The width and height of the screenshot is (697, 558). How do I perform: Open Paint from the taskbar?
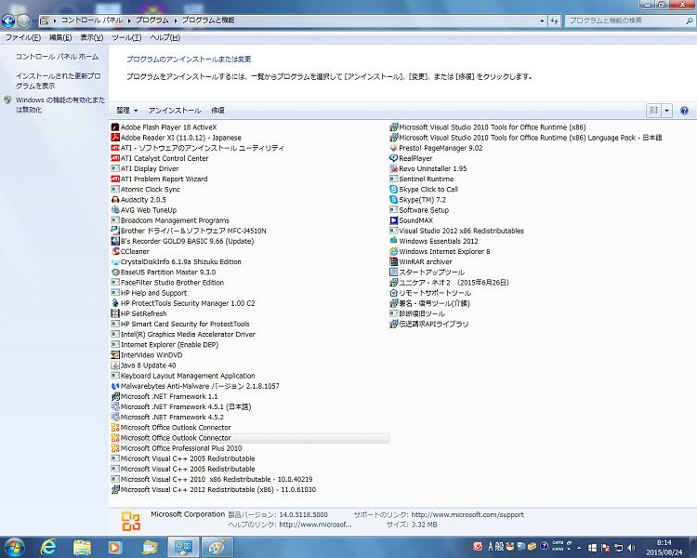tap(217, 547)
